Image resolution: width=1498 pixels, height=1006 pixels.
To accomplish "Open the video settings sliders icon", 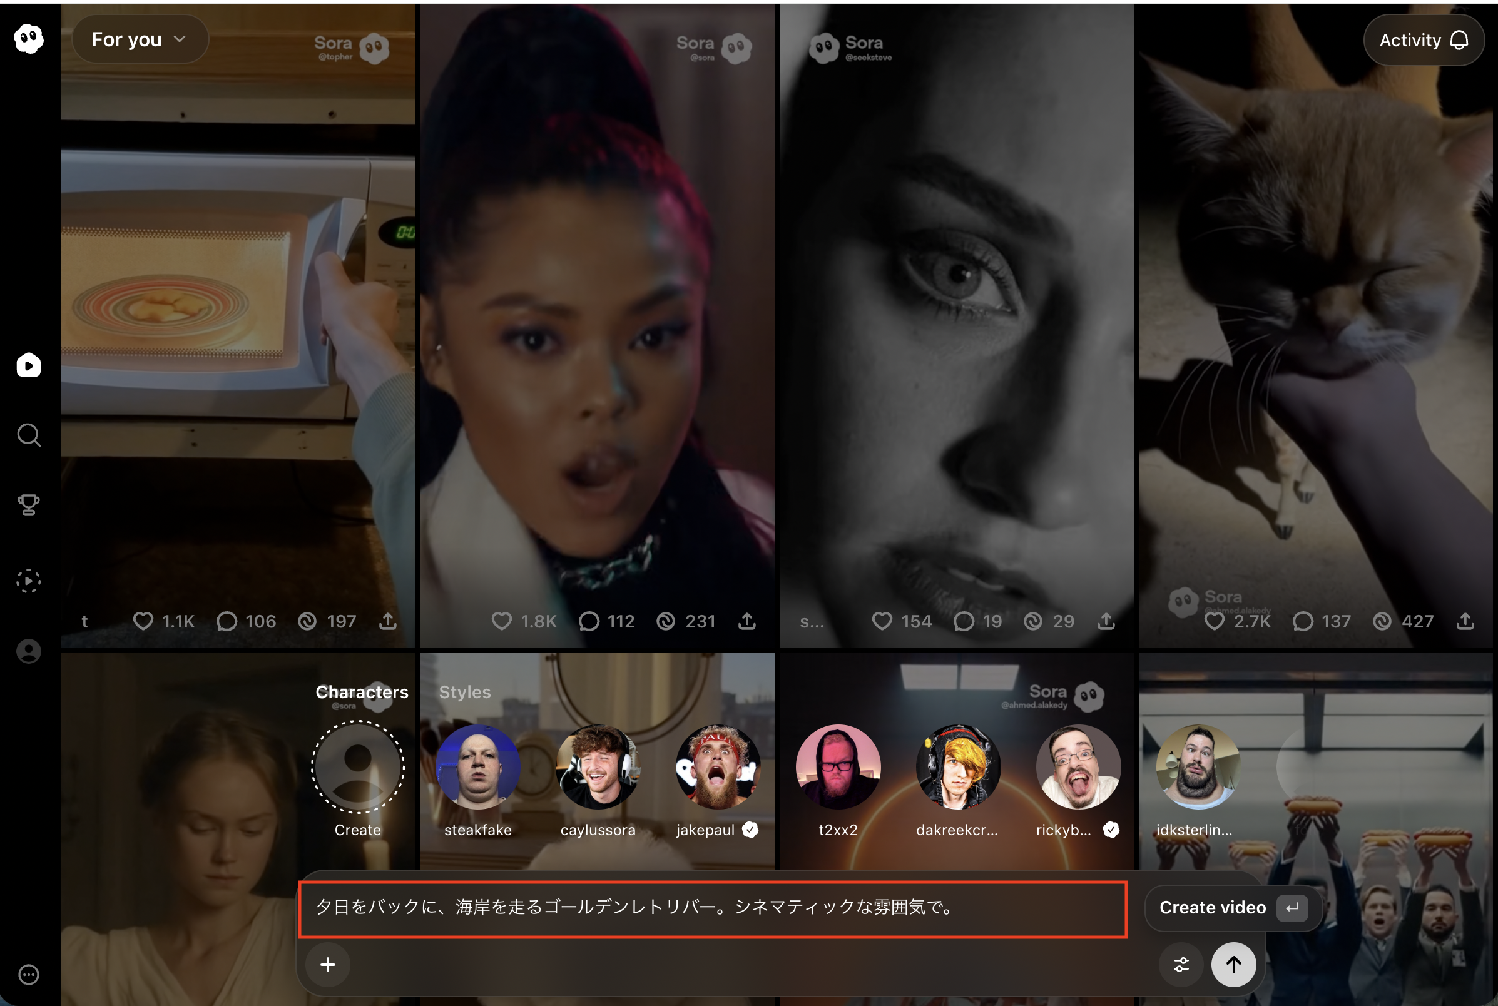I will tap(1181, 964).
